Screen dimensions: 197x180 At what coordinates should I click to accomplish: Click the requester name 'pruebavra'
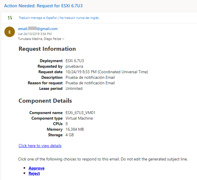coord(74,66)
